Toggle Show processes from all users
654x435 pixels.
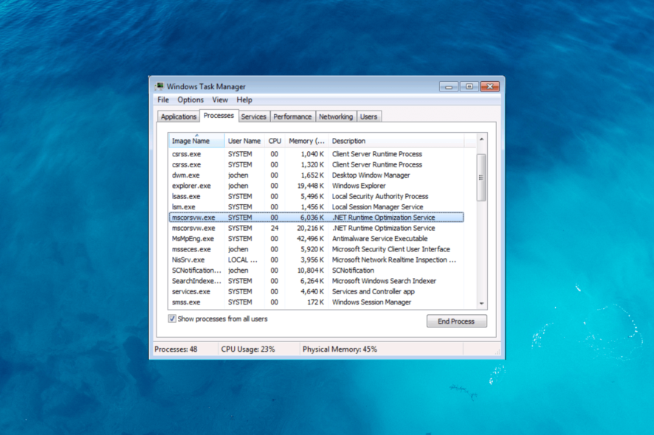pyautogui.click(x=171, y=319)
